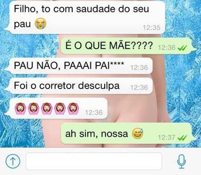Tap the fourth woman gesturing emoji
Screen dimensions: 201x175
pos(60,108)
